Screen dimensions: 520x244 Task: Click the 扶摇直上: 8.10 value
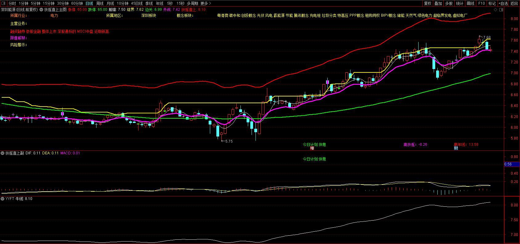pos(193,10)
